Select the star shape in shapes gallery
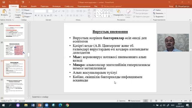The height and width of the screenshot is (108, 192). point(109,16)
